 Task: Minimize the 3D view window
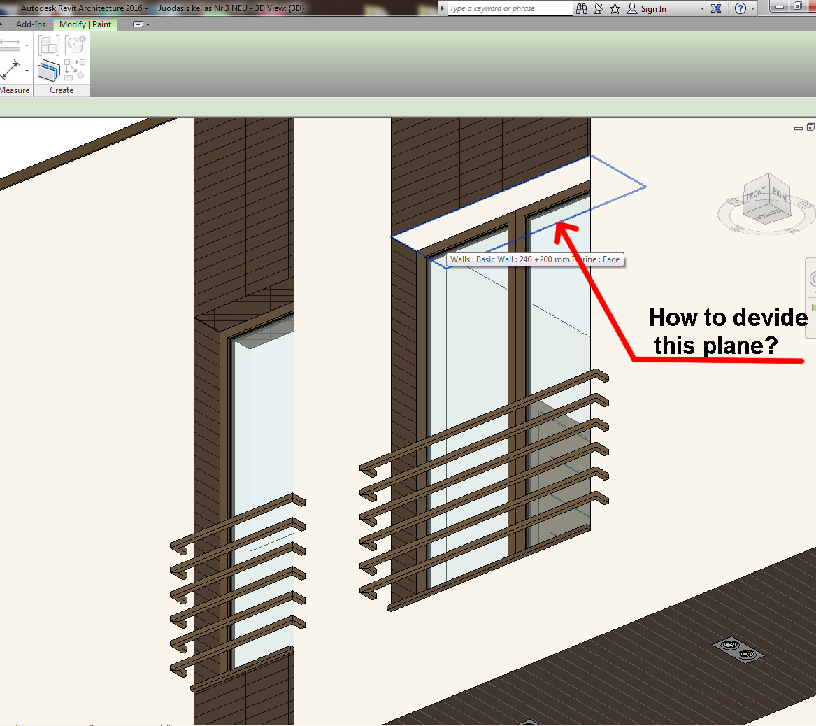799,127
